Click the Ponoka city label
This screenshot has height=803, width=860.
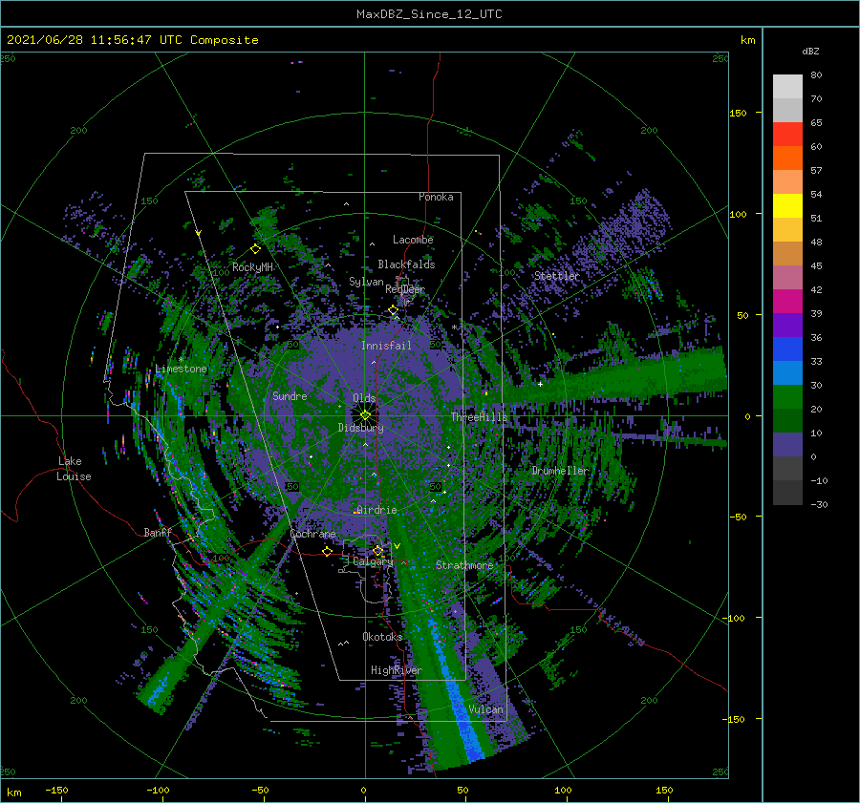436,197
